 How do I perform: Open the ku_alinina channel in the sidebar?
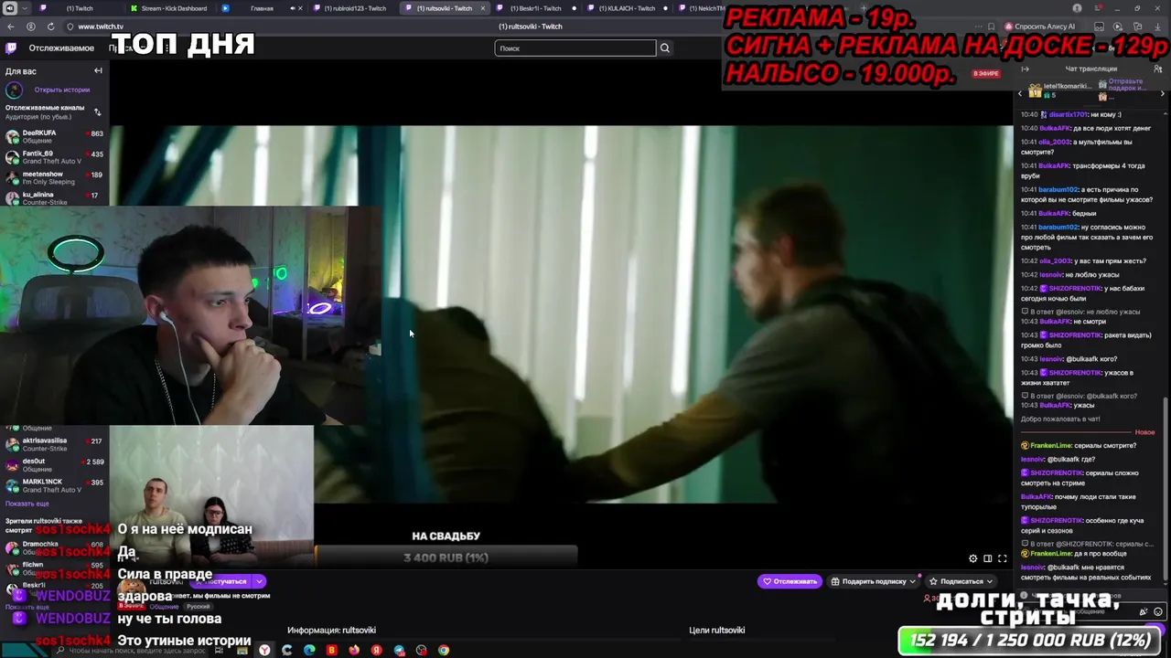click(54, 197)
